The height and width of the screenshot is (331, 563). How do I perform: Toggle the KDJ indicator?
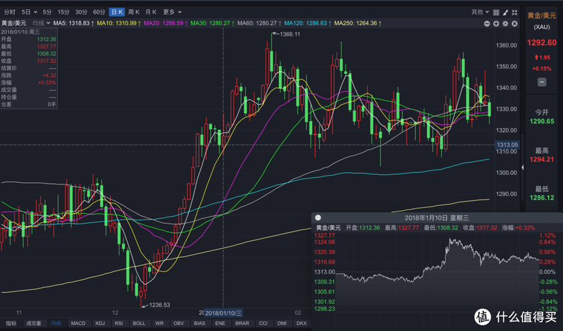click(x=100, y=323)
